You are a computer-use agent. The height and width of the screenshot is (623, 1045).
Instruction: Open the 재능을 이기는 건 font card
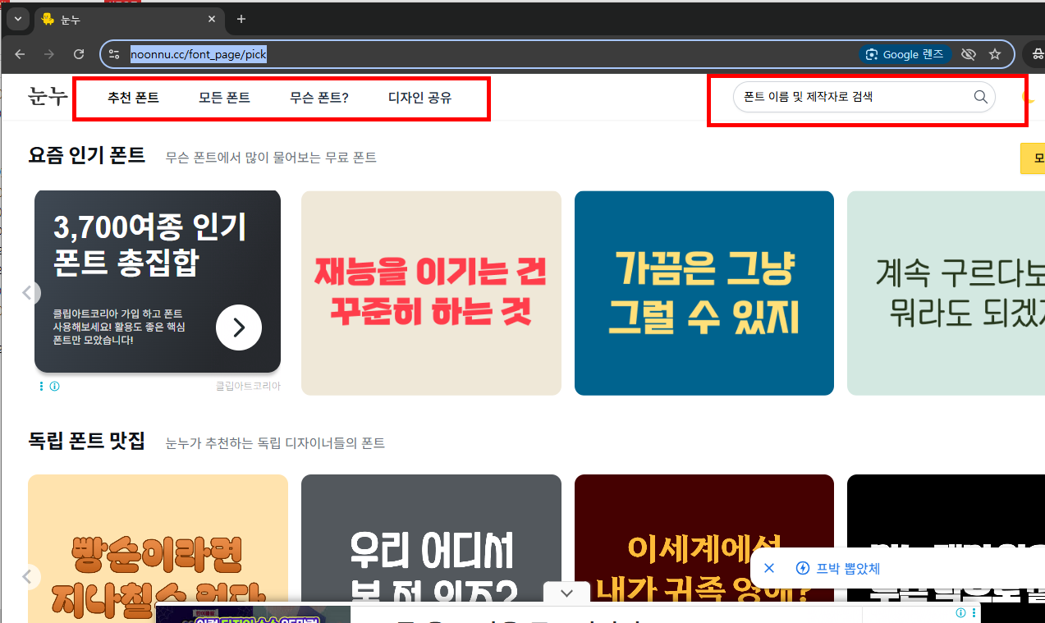point(431,293)
